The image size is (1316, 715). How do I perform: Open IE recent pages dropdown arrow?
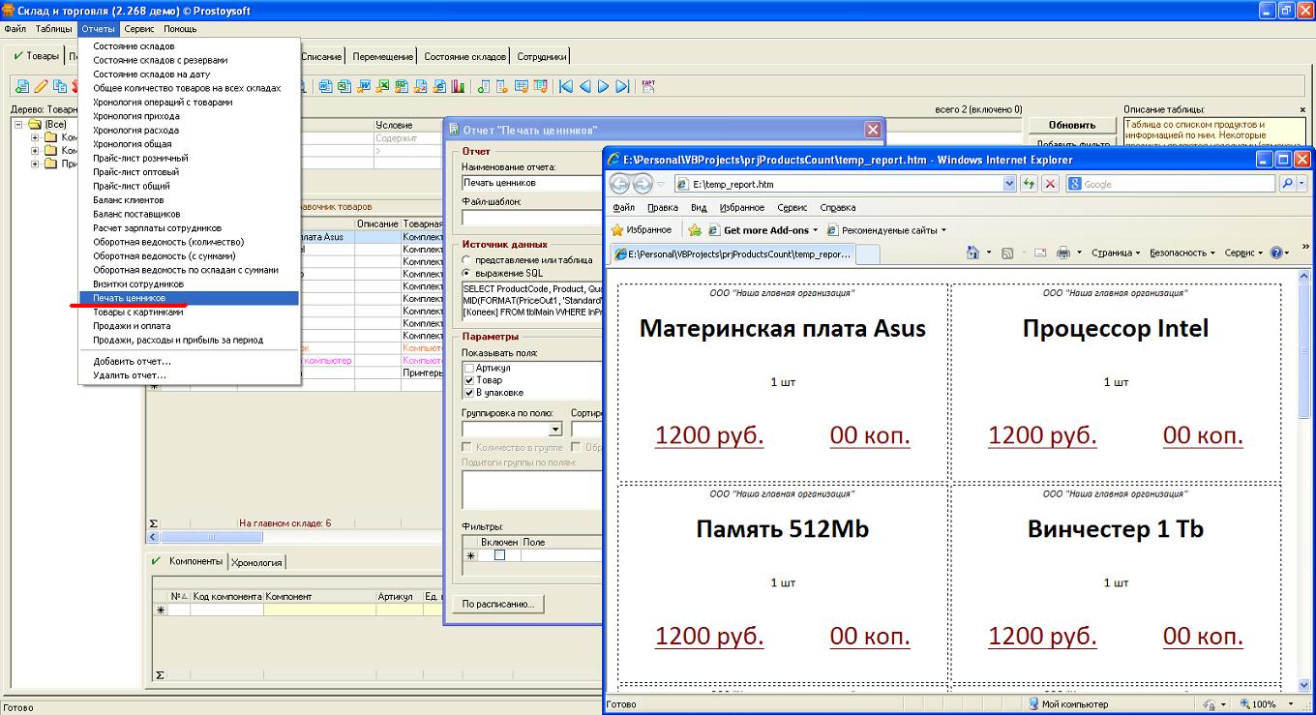point(660,184)
